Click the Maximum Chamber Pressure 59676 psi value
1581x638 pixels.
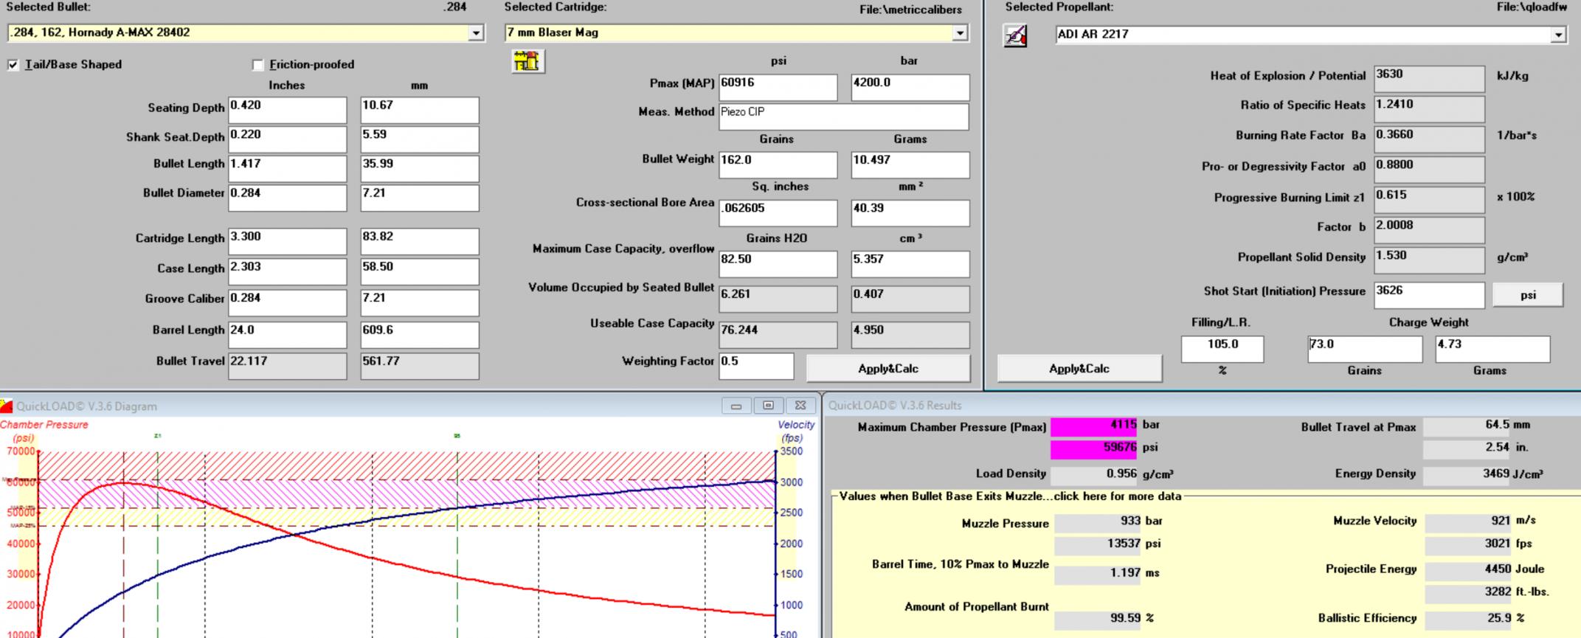[x=1094, y=448]
